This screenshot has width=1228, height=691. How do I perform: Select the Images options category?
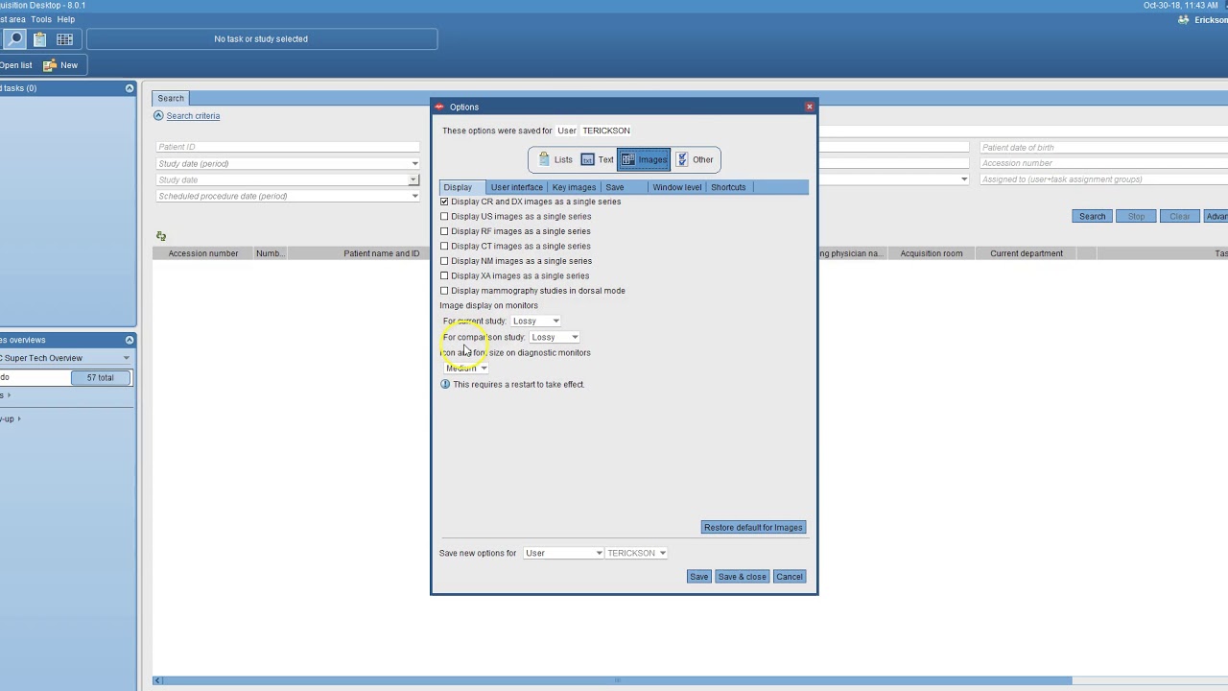coord(644,160)
